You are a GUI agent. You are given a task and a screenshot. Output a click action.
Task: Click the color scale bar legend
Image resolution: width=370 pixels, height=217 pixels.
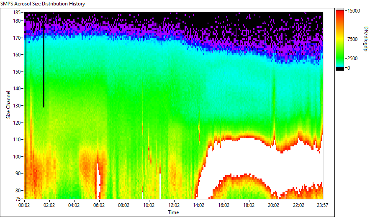[340, 39]
